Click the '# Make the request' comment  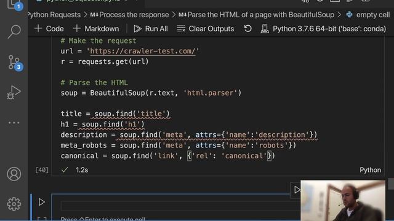98,41
